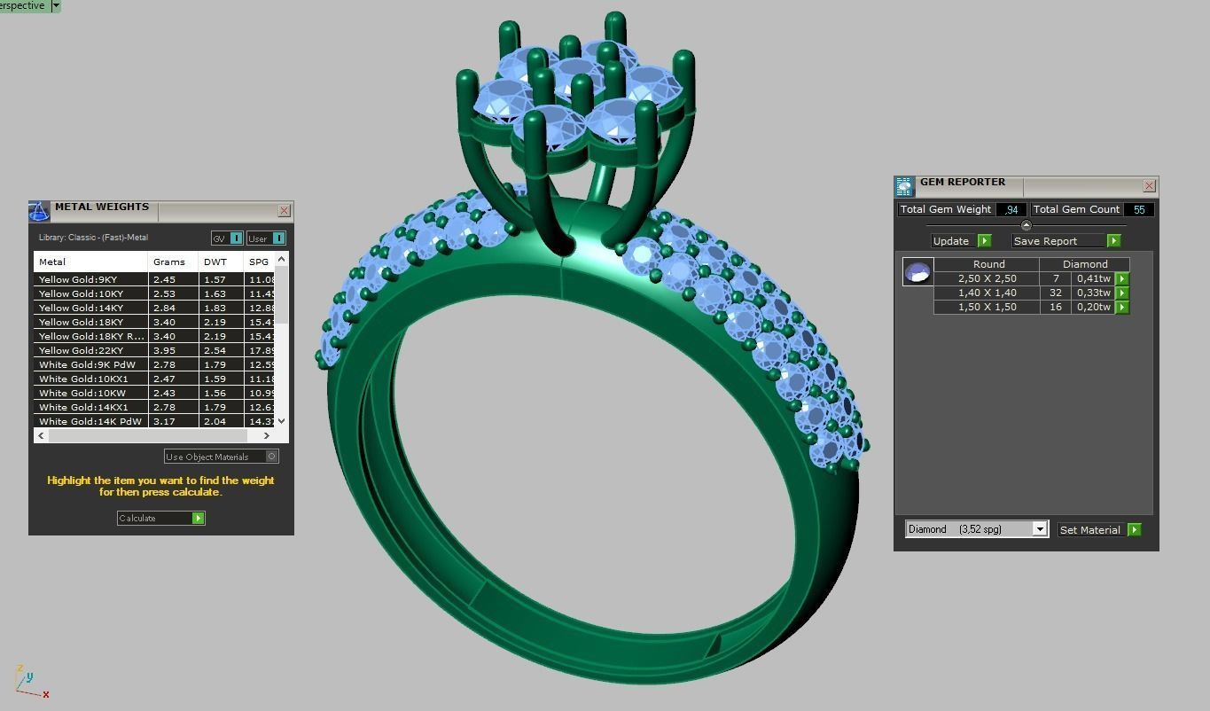Click the 3.95 grams cell for 22KY
The width and height of the screenshot is (1210, 711).
click(173, 350)
